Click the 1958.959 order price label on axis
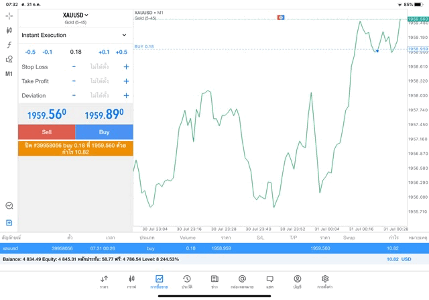 (418, 49)
